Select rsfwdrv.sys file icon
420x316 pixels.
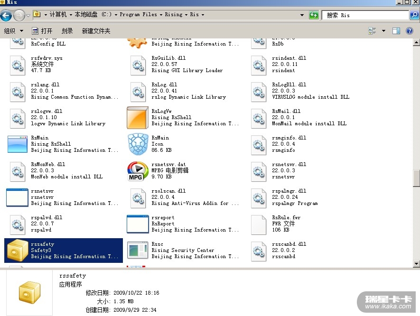tap(18, 65)
